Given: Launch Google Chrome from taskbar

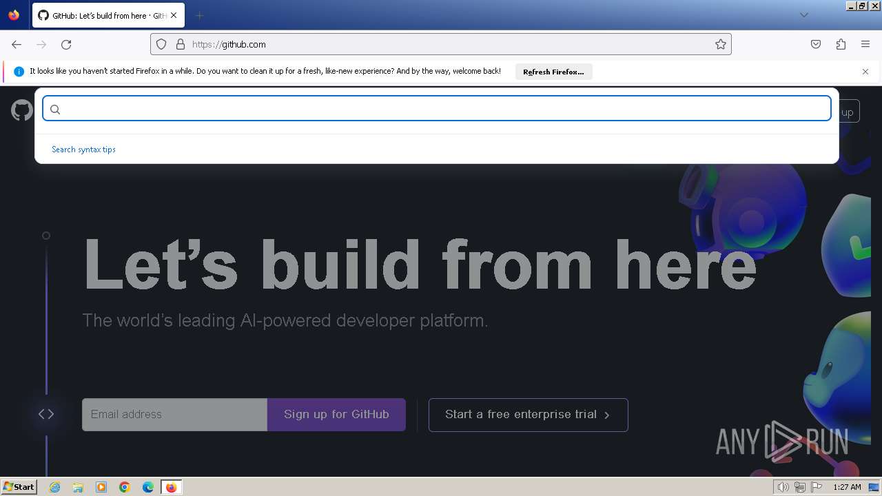Looking at the screenshot, I should pyautogui.click(x=125, y=487).
